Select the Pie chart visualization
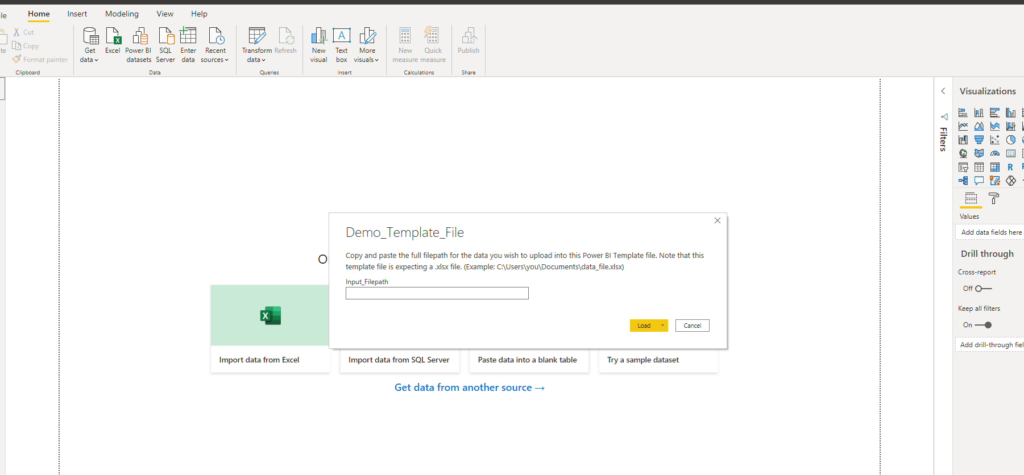 point(1011,140)
